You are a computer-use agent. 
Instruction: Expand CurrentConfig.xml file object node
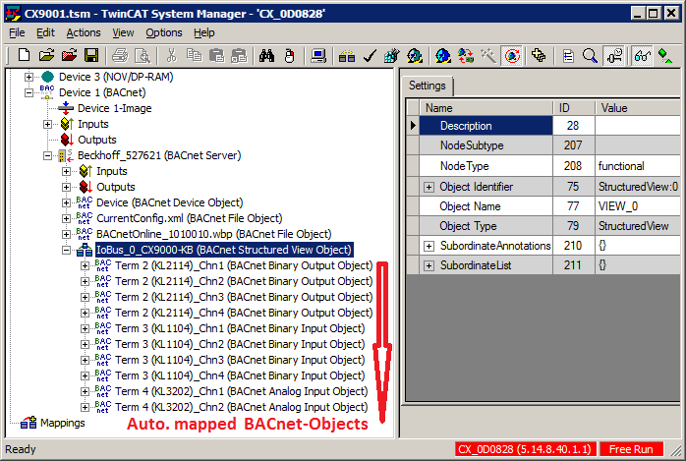coord(67,218)
